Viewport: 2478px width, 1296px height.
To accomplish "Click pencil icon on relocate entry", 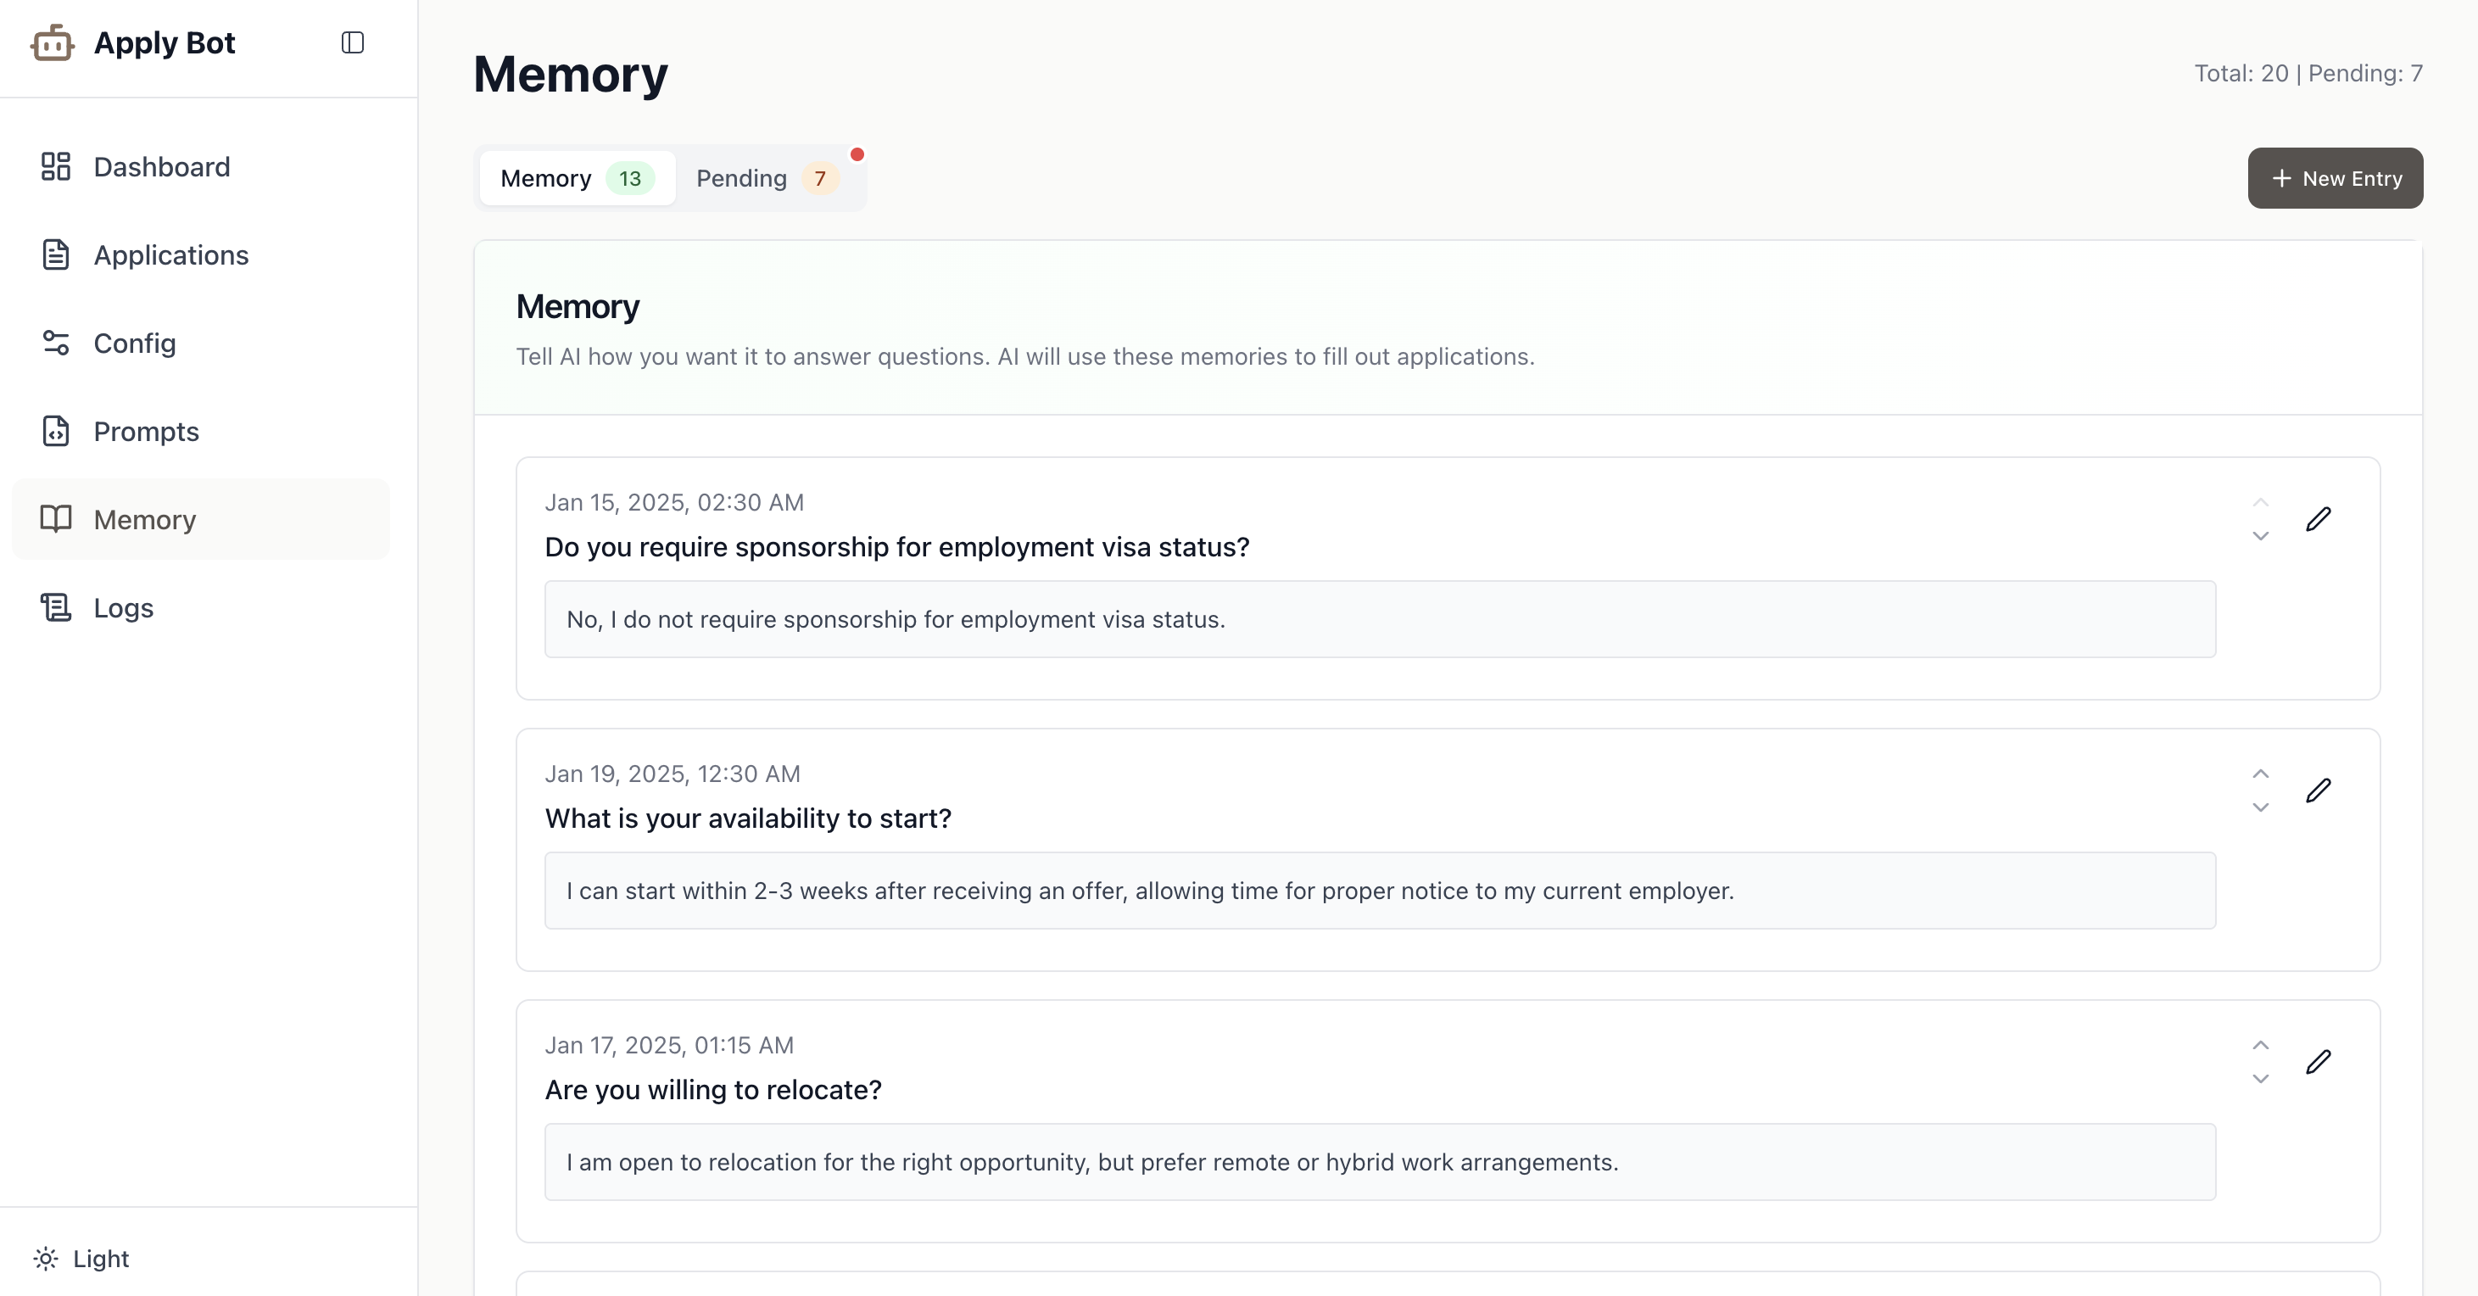I will pyautogui.click(x=2319, y=1062).
